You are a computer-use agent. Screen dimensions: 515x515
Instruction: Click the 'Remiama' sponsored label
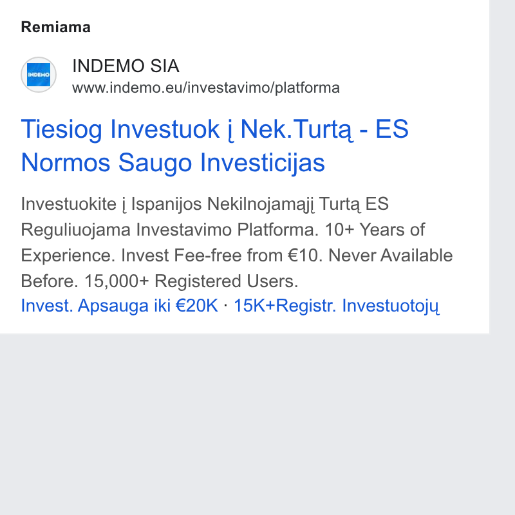55,27
